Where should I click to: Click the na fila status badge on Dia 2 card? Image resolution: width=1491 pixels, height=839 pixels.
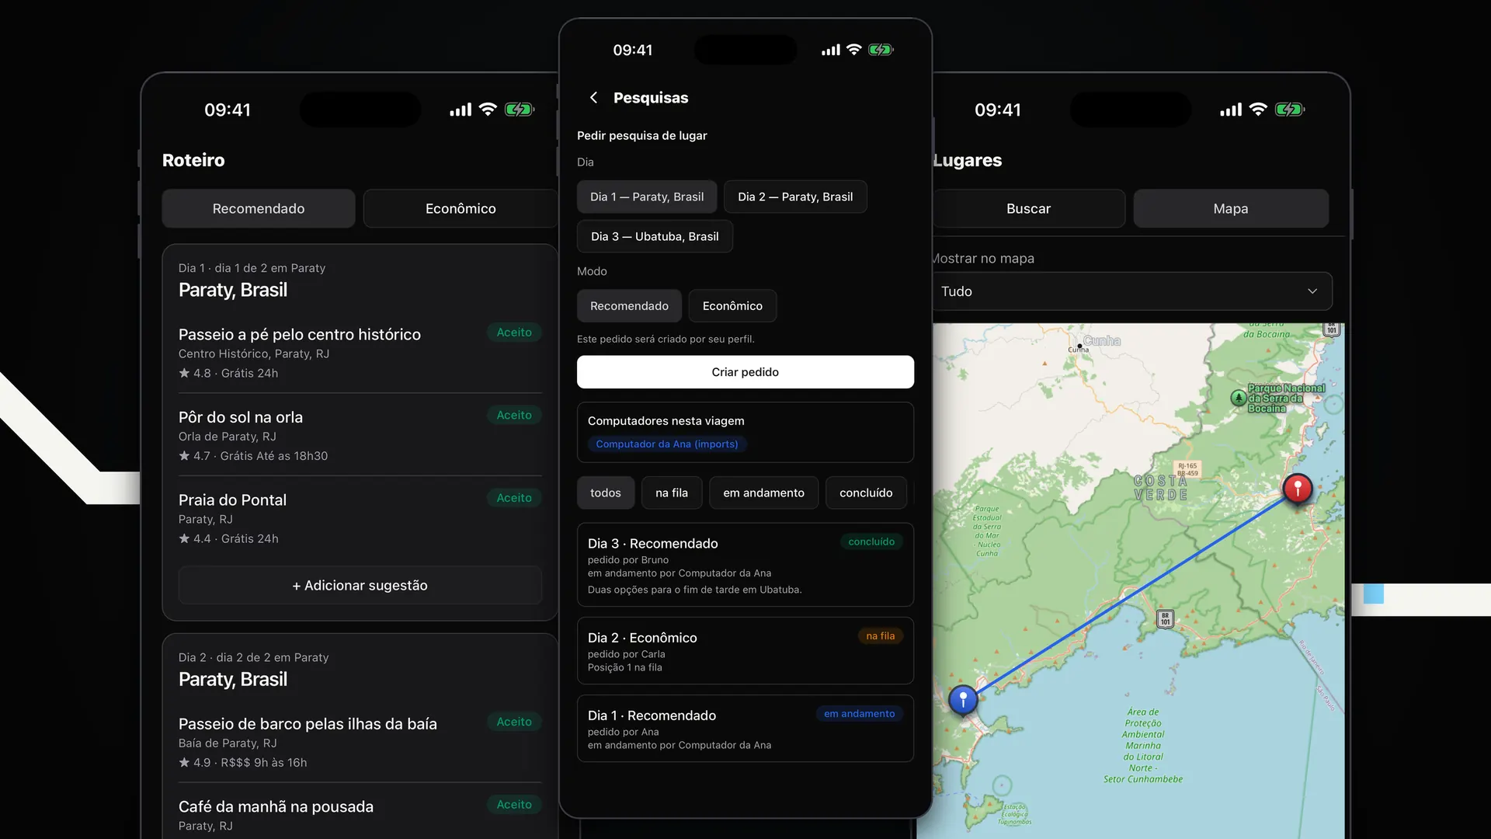pyautogui.click(x=881, y=635)
